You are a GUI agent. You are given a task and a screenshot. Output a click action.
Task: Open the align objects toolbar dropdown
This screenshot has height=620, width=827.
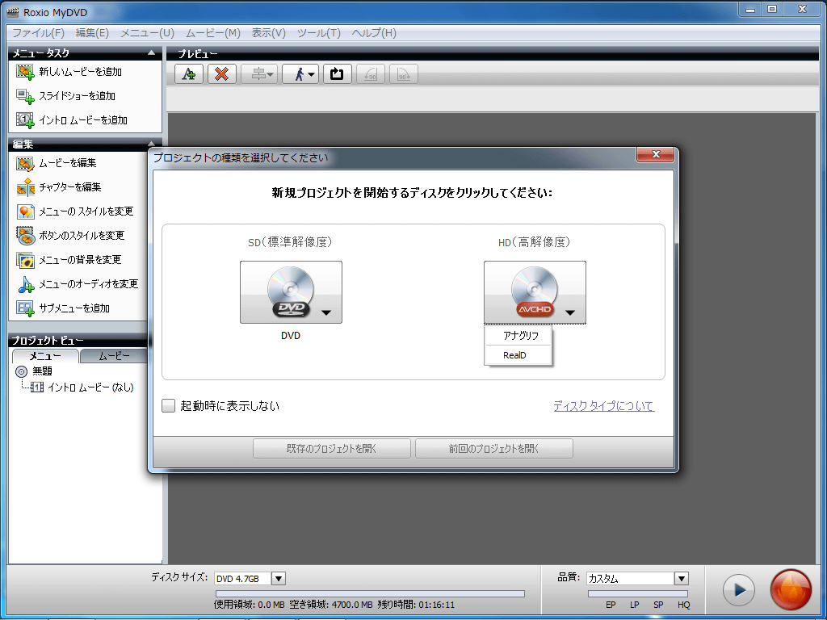259,74
